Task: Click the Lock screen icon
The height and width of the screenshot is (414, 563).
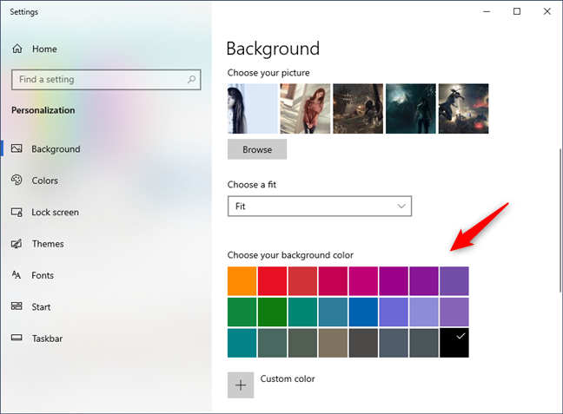Action: click(x=17, y=213)
